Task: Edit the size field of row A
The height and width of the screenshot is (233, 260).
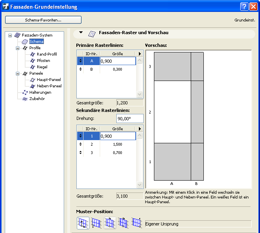Action: pyautogui.click(x=118, y=61)
